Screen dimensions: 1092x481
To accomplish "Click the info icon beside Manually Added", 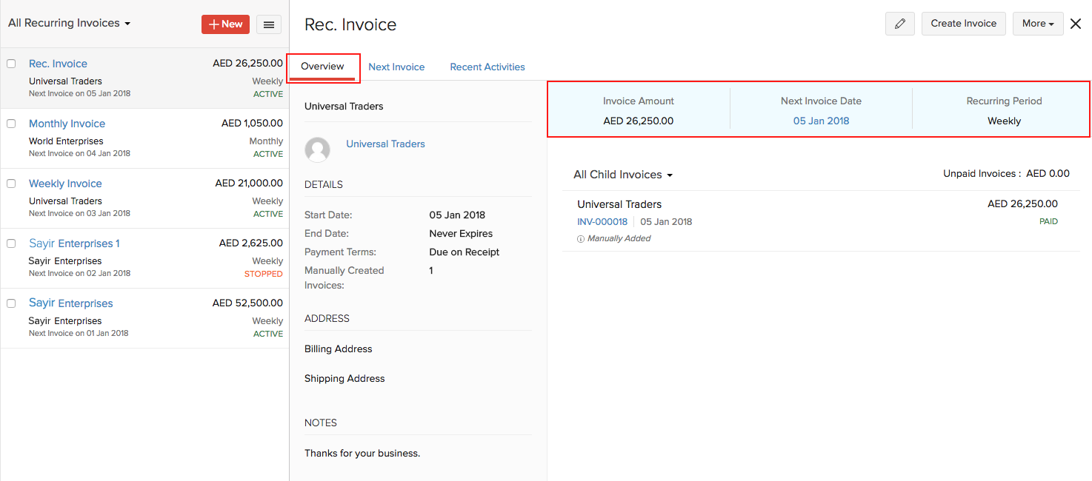I will [581, 239].
